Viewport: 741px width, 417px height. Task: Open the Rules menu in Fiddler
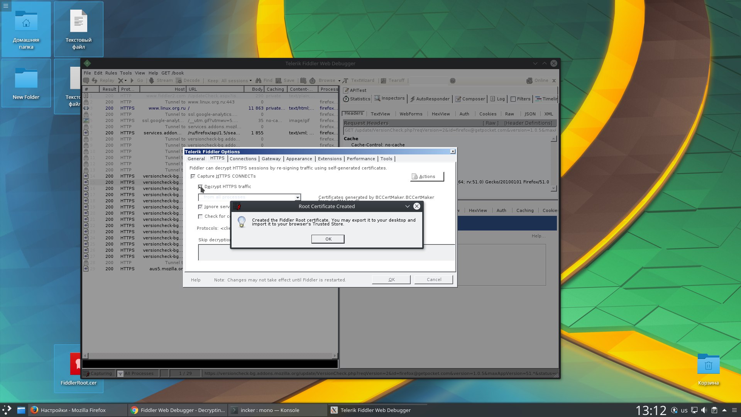pos(111,73)
